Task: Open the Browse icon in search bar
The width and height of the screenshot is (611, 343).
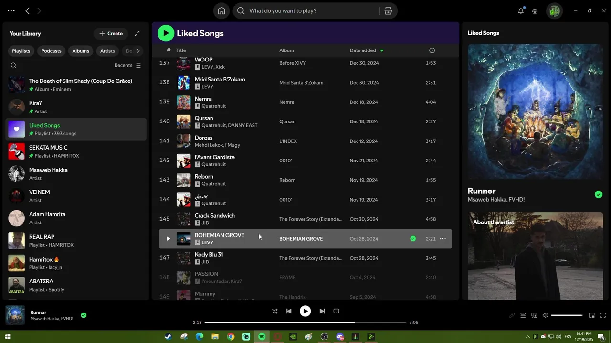Action: [388, 11]
